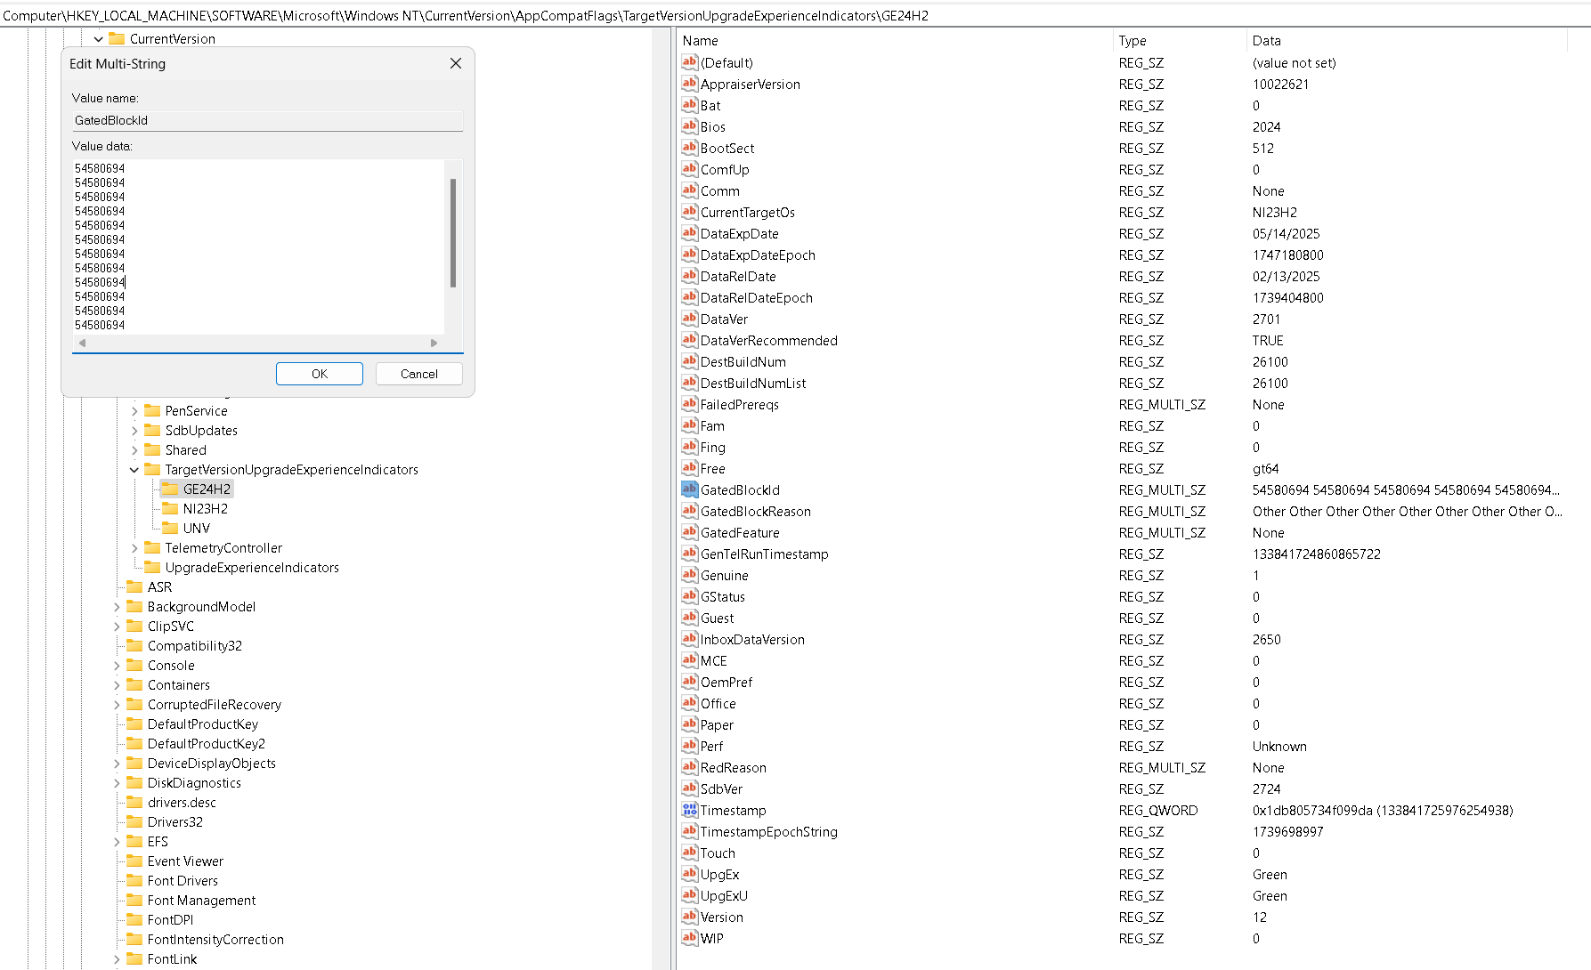1591x970 pixels.
Task: Select the NI23H2 folder icon
Action: tap(170, 508)
